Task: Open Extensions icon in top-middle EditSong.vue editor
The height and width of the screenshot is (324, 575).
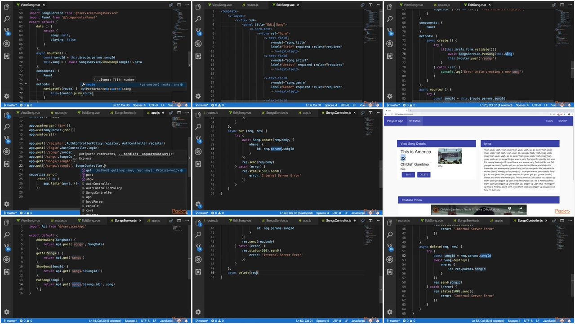Action: pyautogui.click(x=198, y=56)
